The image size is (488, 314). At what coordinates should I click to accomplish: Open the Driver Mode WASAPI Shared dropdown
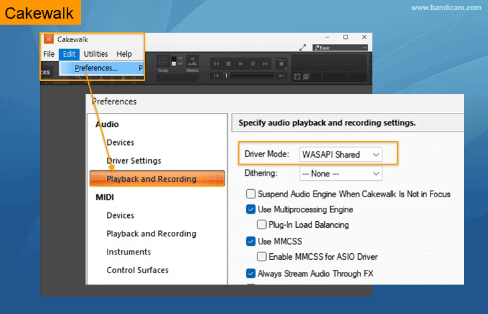pyautogui.click(x=341, y=154)
